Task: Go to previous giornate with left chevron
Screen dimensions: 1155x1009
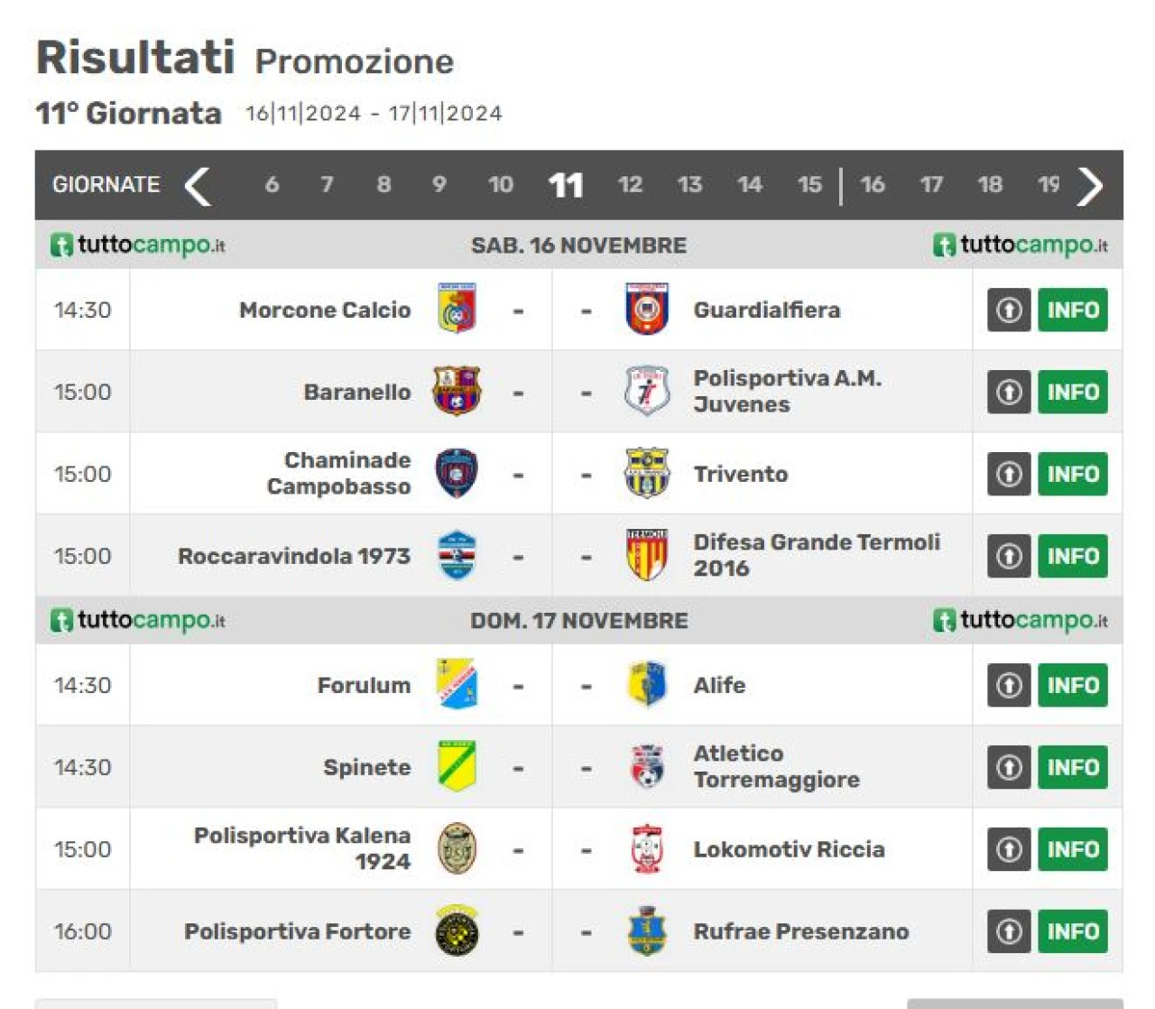Action: [x=198, y=186]
